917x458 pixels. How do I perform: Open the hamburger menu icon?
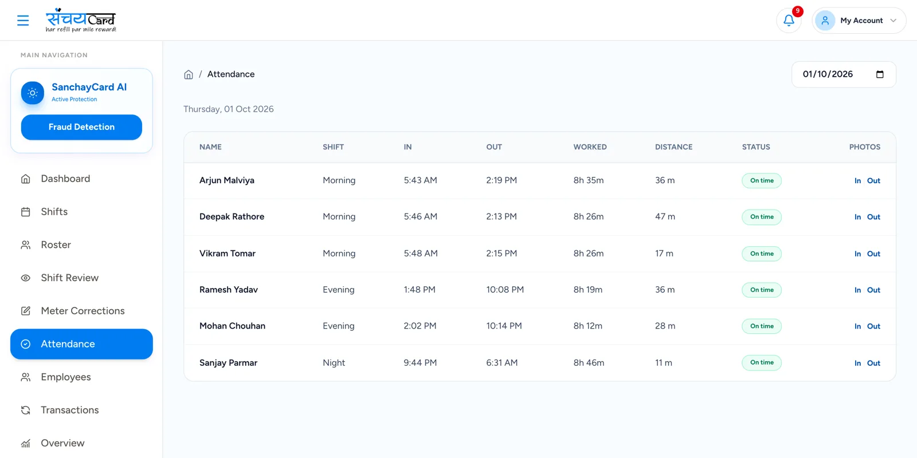23,21
